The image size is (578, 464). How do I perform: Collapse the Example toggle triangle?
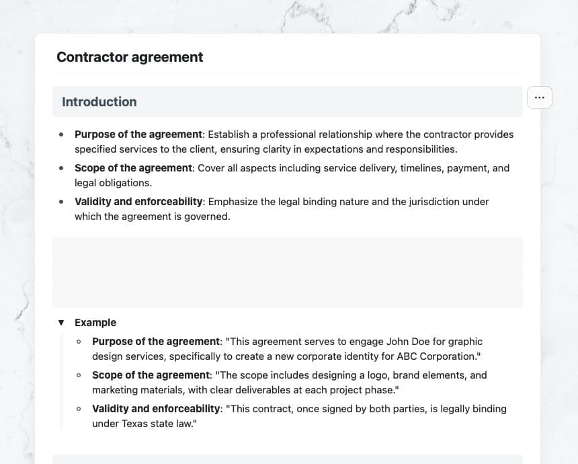(62, 323)
